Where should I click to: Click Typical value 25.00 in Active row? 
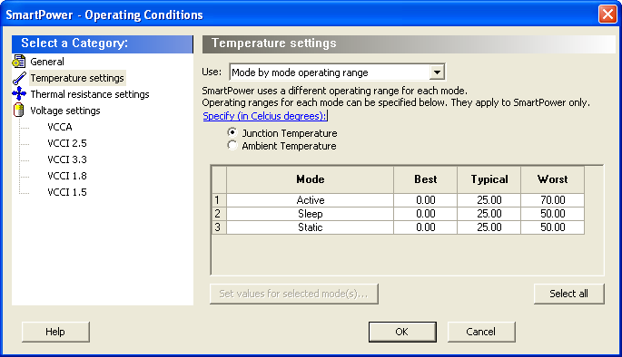[x=489, y=200]
